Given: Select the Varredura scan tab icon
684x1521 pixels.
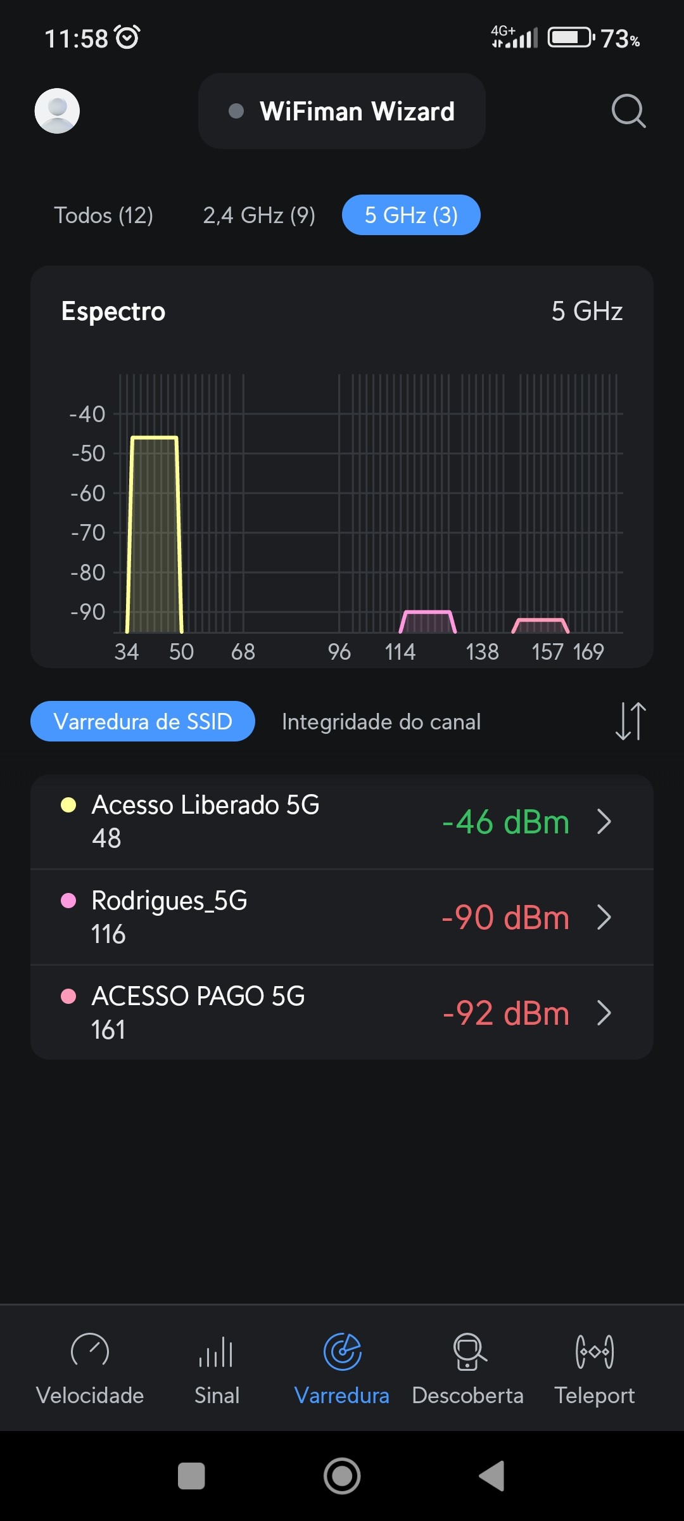Looking at the screenshot, I should [342, 1353].
